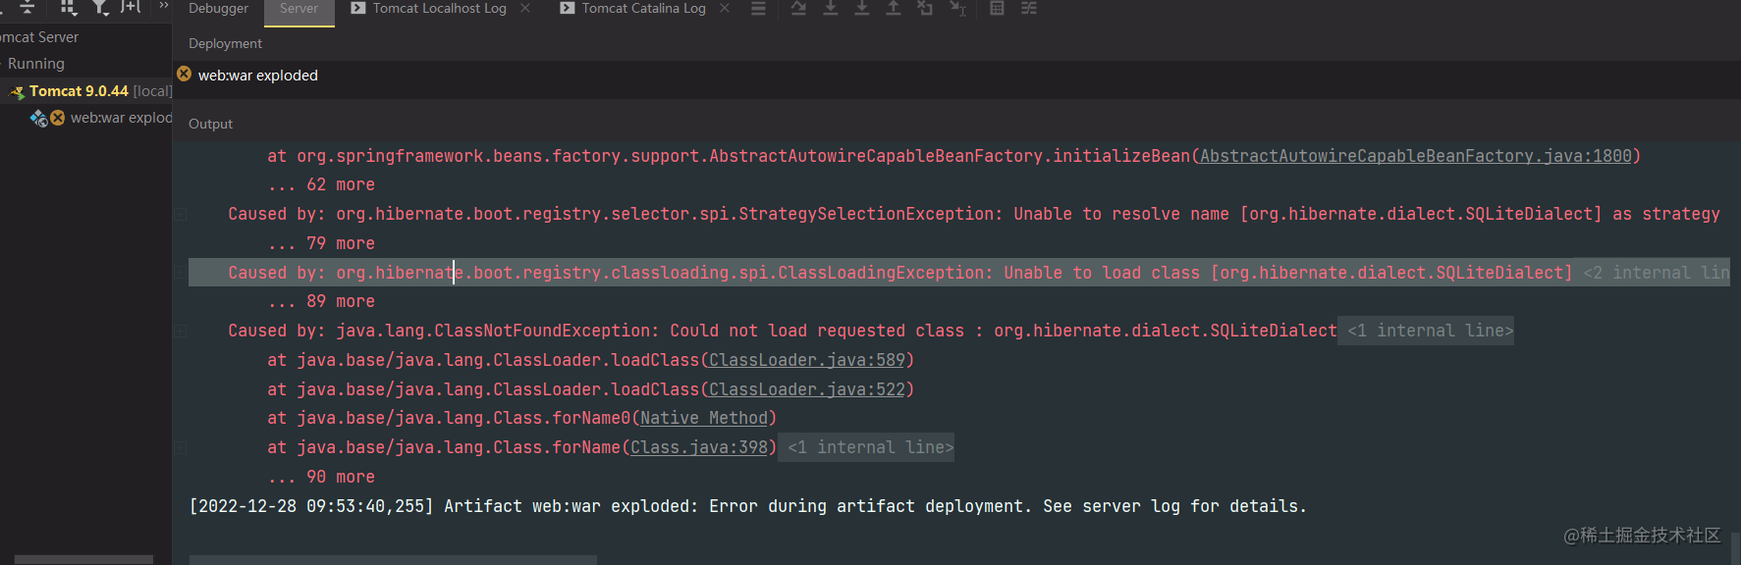Viewport: 1741px width, 565px height.
Task: Open Class.java:398 stack trace link
Action: [698, 447]
